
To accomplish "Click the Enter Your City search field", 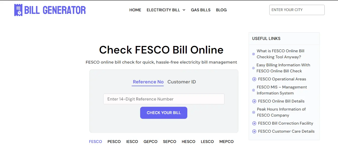I will click(x=297, y=10).
